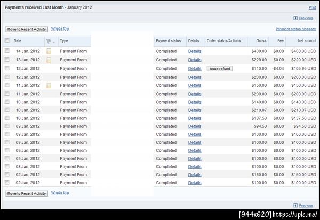Click the Gross column header
This screenshot has width=320, height=220.
(x=261, y=41)
